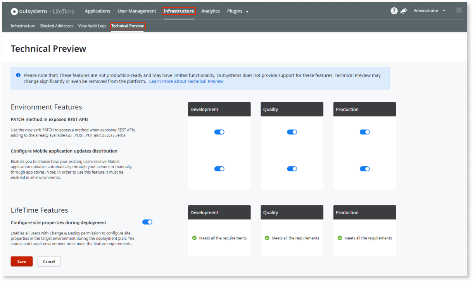
Task: Open the help question mark icon
Action: tap(394, 10)
